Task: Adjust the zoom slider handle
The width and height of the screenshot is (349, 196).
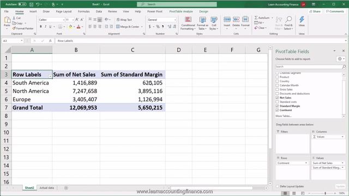Action: point(325,193)
